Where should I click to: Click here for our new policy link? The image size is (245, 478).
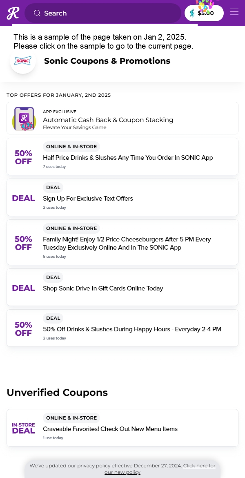pyautogui.click(x=160, y=469)
